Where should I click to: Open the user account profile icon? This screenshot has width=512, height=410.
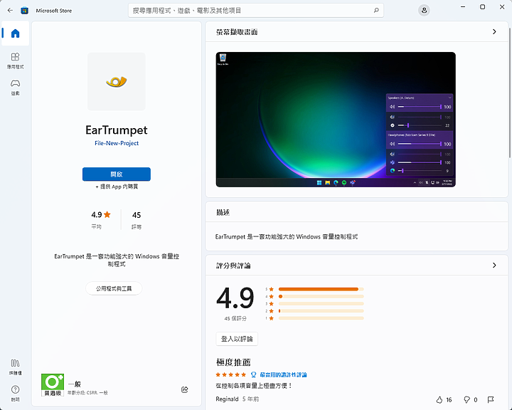pyautogui.click(x=424, y=11)
